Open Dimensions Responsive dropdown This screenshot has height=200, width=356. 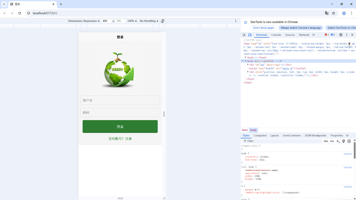(84, 21)
